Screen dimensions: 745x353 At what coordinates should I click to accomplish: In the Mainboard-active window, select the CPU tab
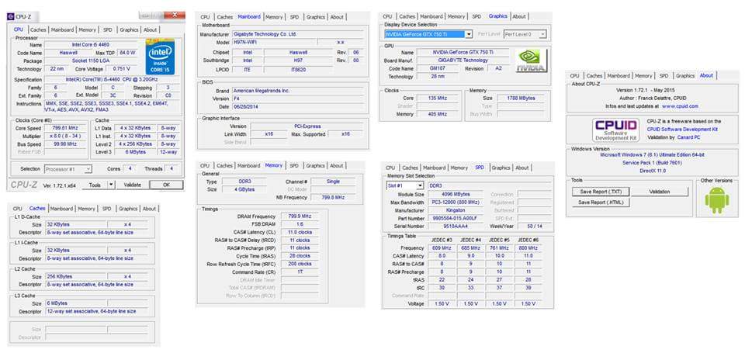205,17
